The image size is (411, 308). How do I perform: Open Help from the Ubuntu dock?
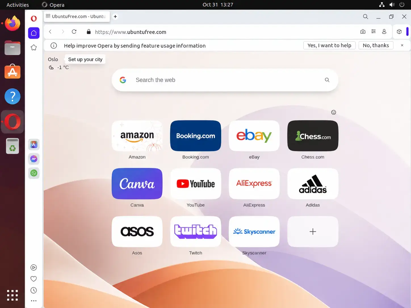(x=12, y=96)
